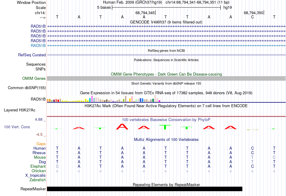Image resolution: width=286 pixels, height=196 pixels.
Task: Select the chr14: position label
Action: (40, 13)
